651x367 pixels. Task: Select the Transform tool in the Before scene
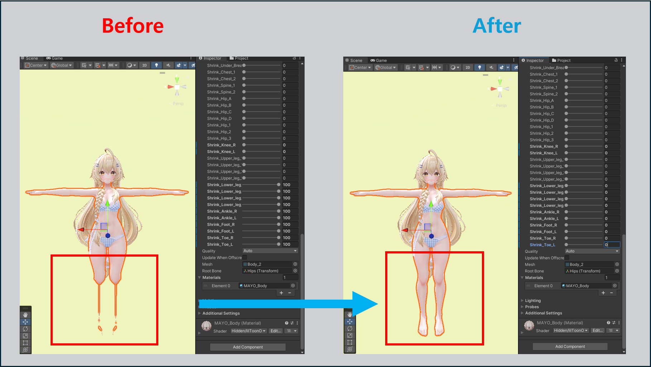coord(25,350)
